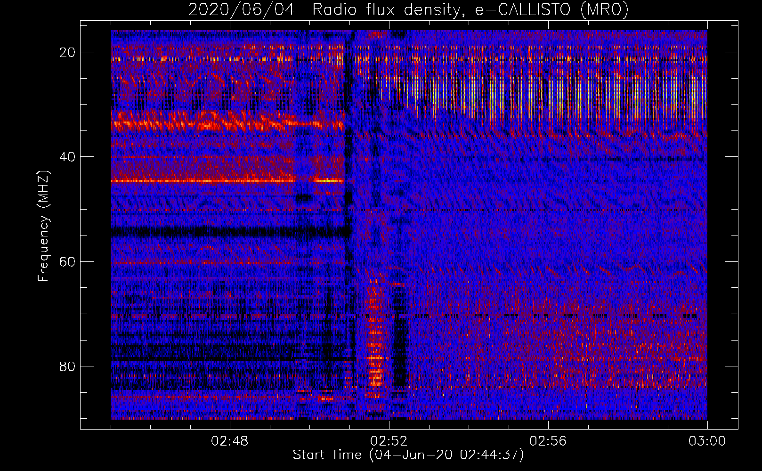Image resolution: width=762 pixels, height=471 pixels.
Task: Click the 40 MHz frequency tick label
Action: point(68,157)
